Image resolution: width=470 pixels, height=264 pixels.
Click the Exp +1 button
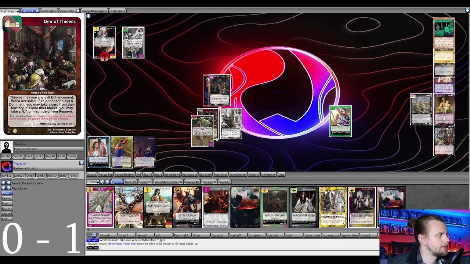click(x=148, y=175)
